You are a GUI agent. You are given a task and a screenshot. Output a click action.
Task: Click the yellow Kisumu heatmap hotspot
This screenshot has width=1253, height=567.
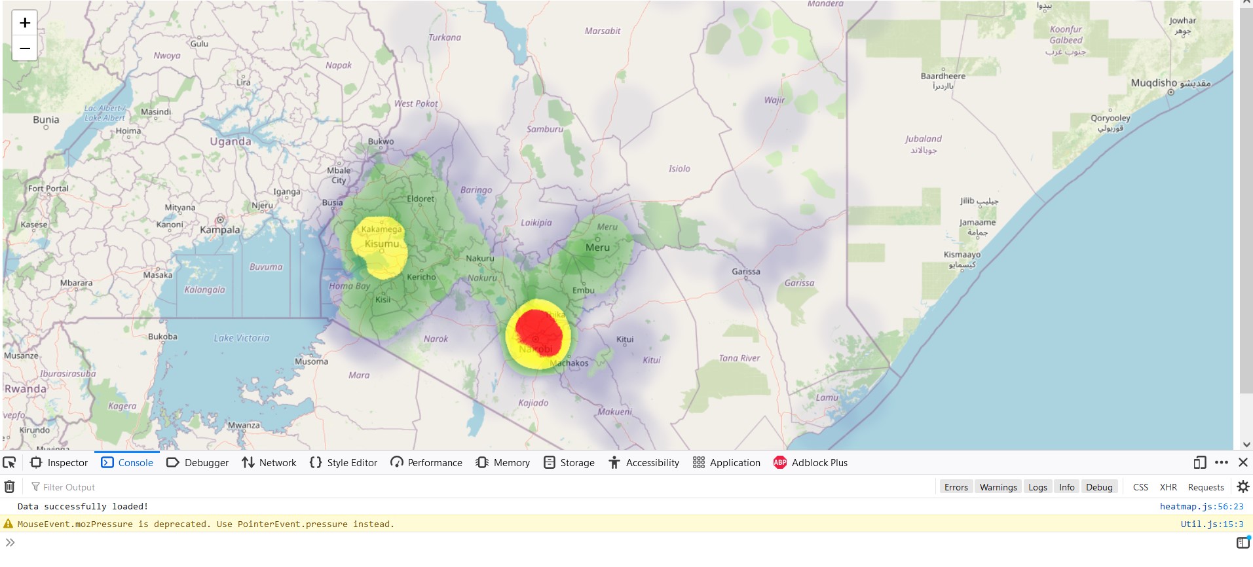coord(379,247)
